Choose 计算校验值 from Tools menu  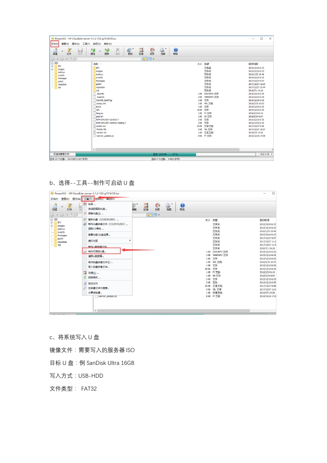point(107,292)
